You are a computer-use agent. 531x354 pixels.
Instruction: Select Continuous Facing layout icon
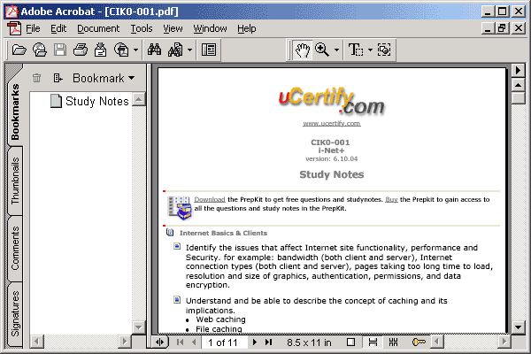coord(393,342)
